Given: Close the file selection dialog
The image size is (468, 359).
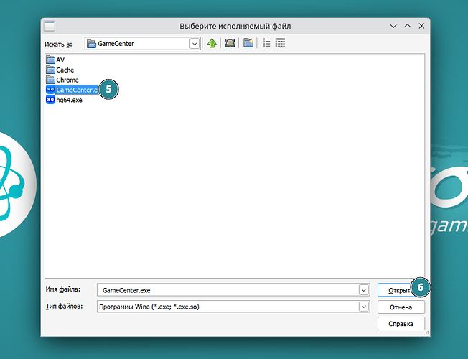Looking at the screenshot, I should click(x=421, y=26).
